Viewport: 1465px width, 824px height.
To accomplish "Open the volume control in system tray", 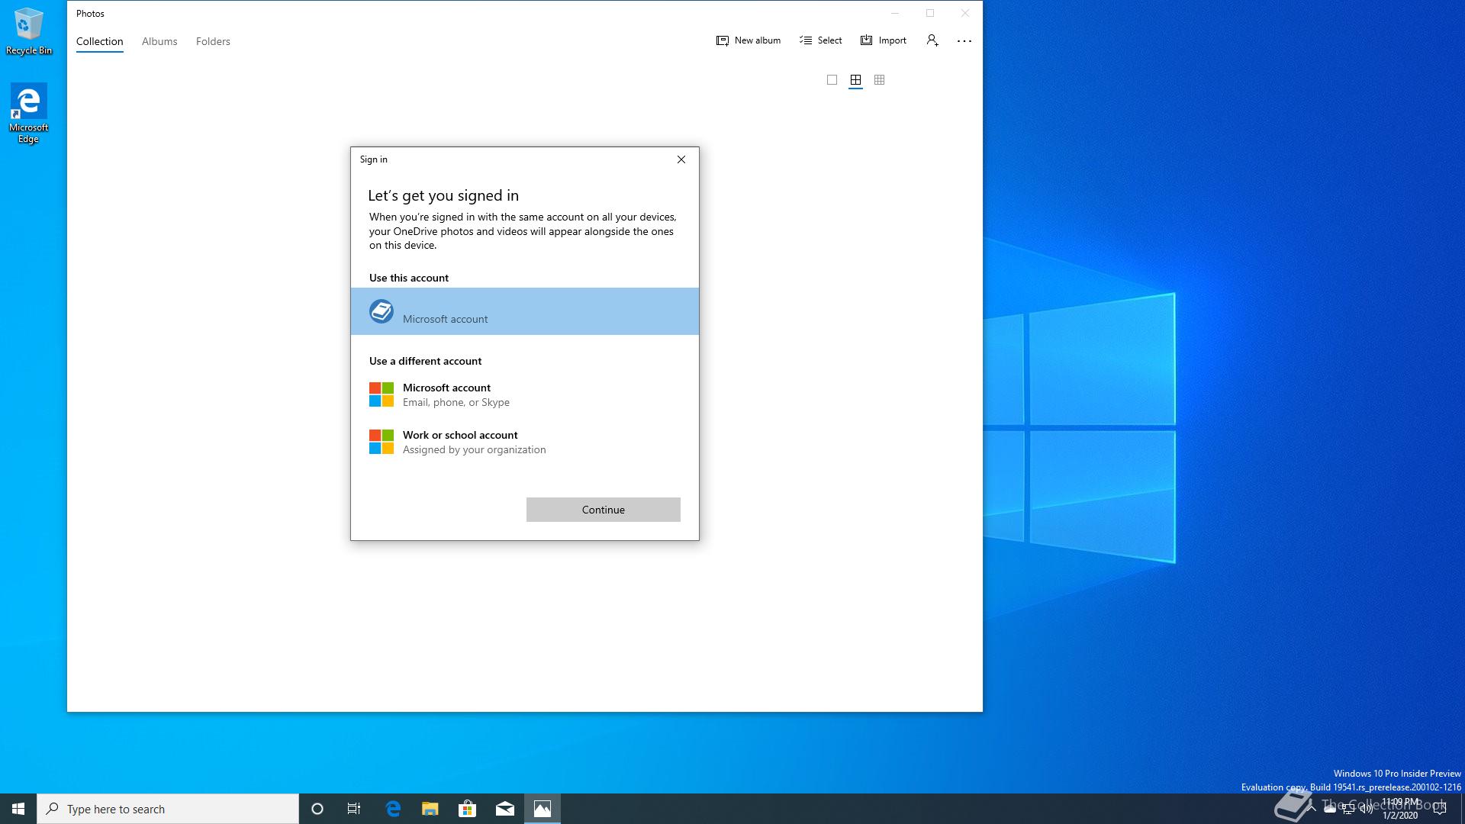I will (1367, 810).
